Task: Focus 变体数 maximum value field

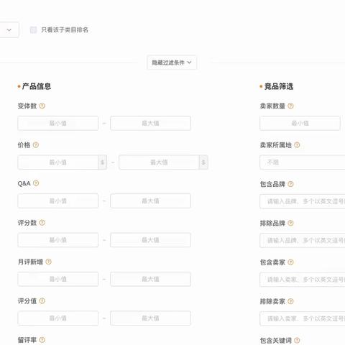Action: [x=150, y=123]
